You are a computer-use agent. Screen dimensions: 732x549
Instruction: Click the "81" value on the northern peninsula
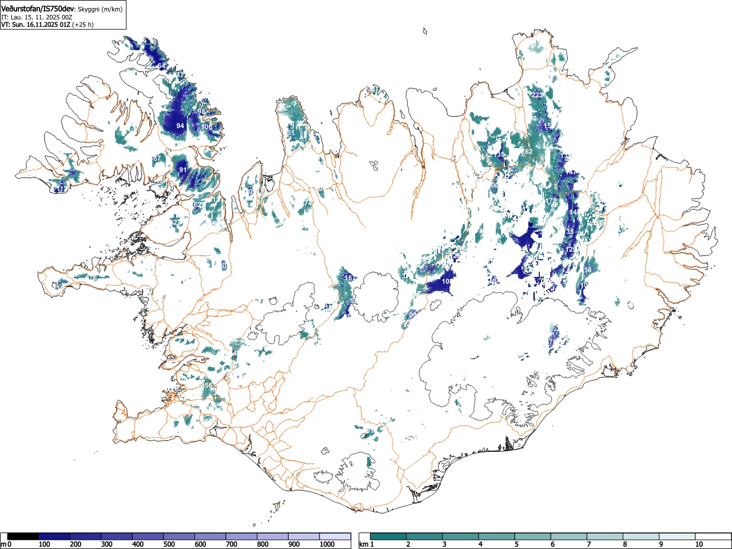tap(291, 133)
